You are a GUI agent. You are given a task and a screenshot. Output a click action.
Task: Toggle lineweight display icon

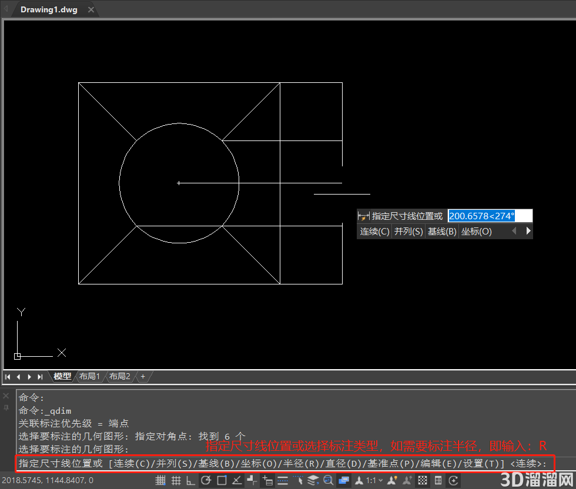(283, 480)
